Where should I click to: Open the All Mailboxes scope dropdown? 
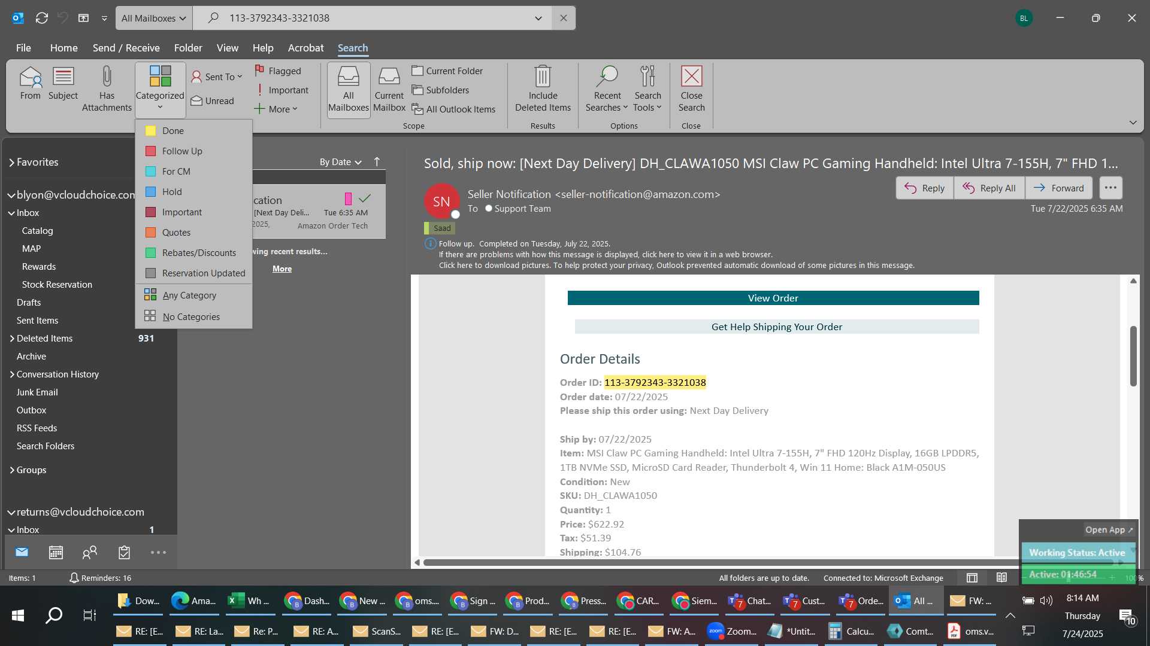point(154,18)
